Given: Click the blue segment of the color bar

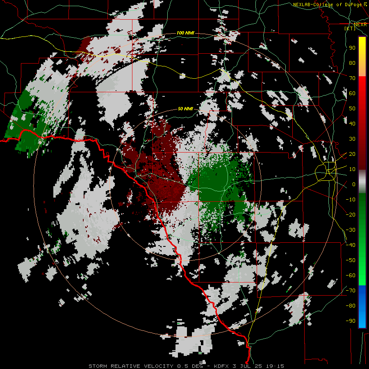Looking at the screenshot, I should point(362,306).
